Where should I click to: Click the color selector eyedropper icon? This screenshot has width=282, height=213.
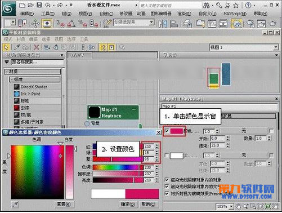(x=15, y=205)
